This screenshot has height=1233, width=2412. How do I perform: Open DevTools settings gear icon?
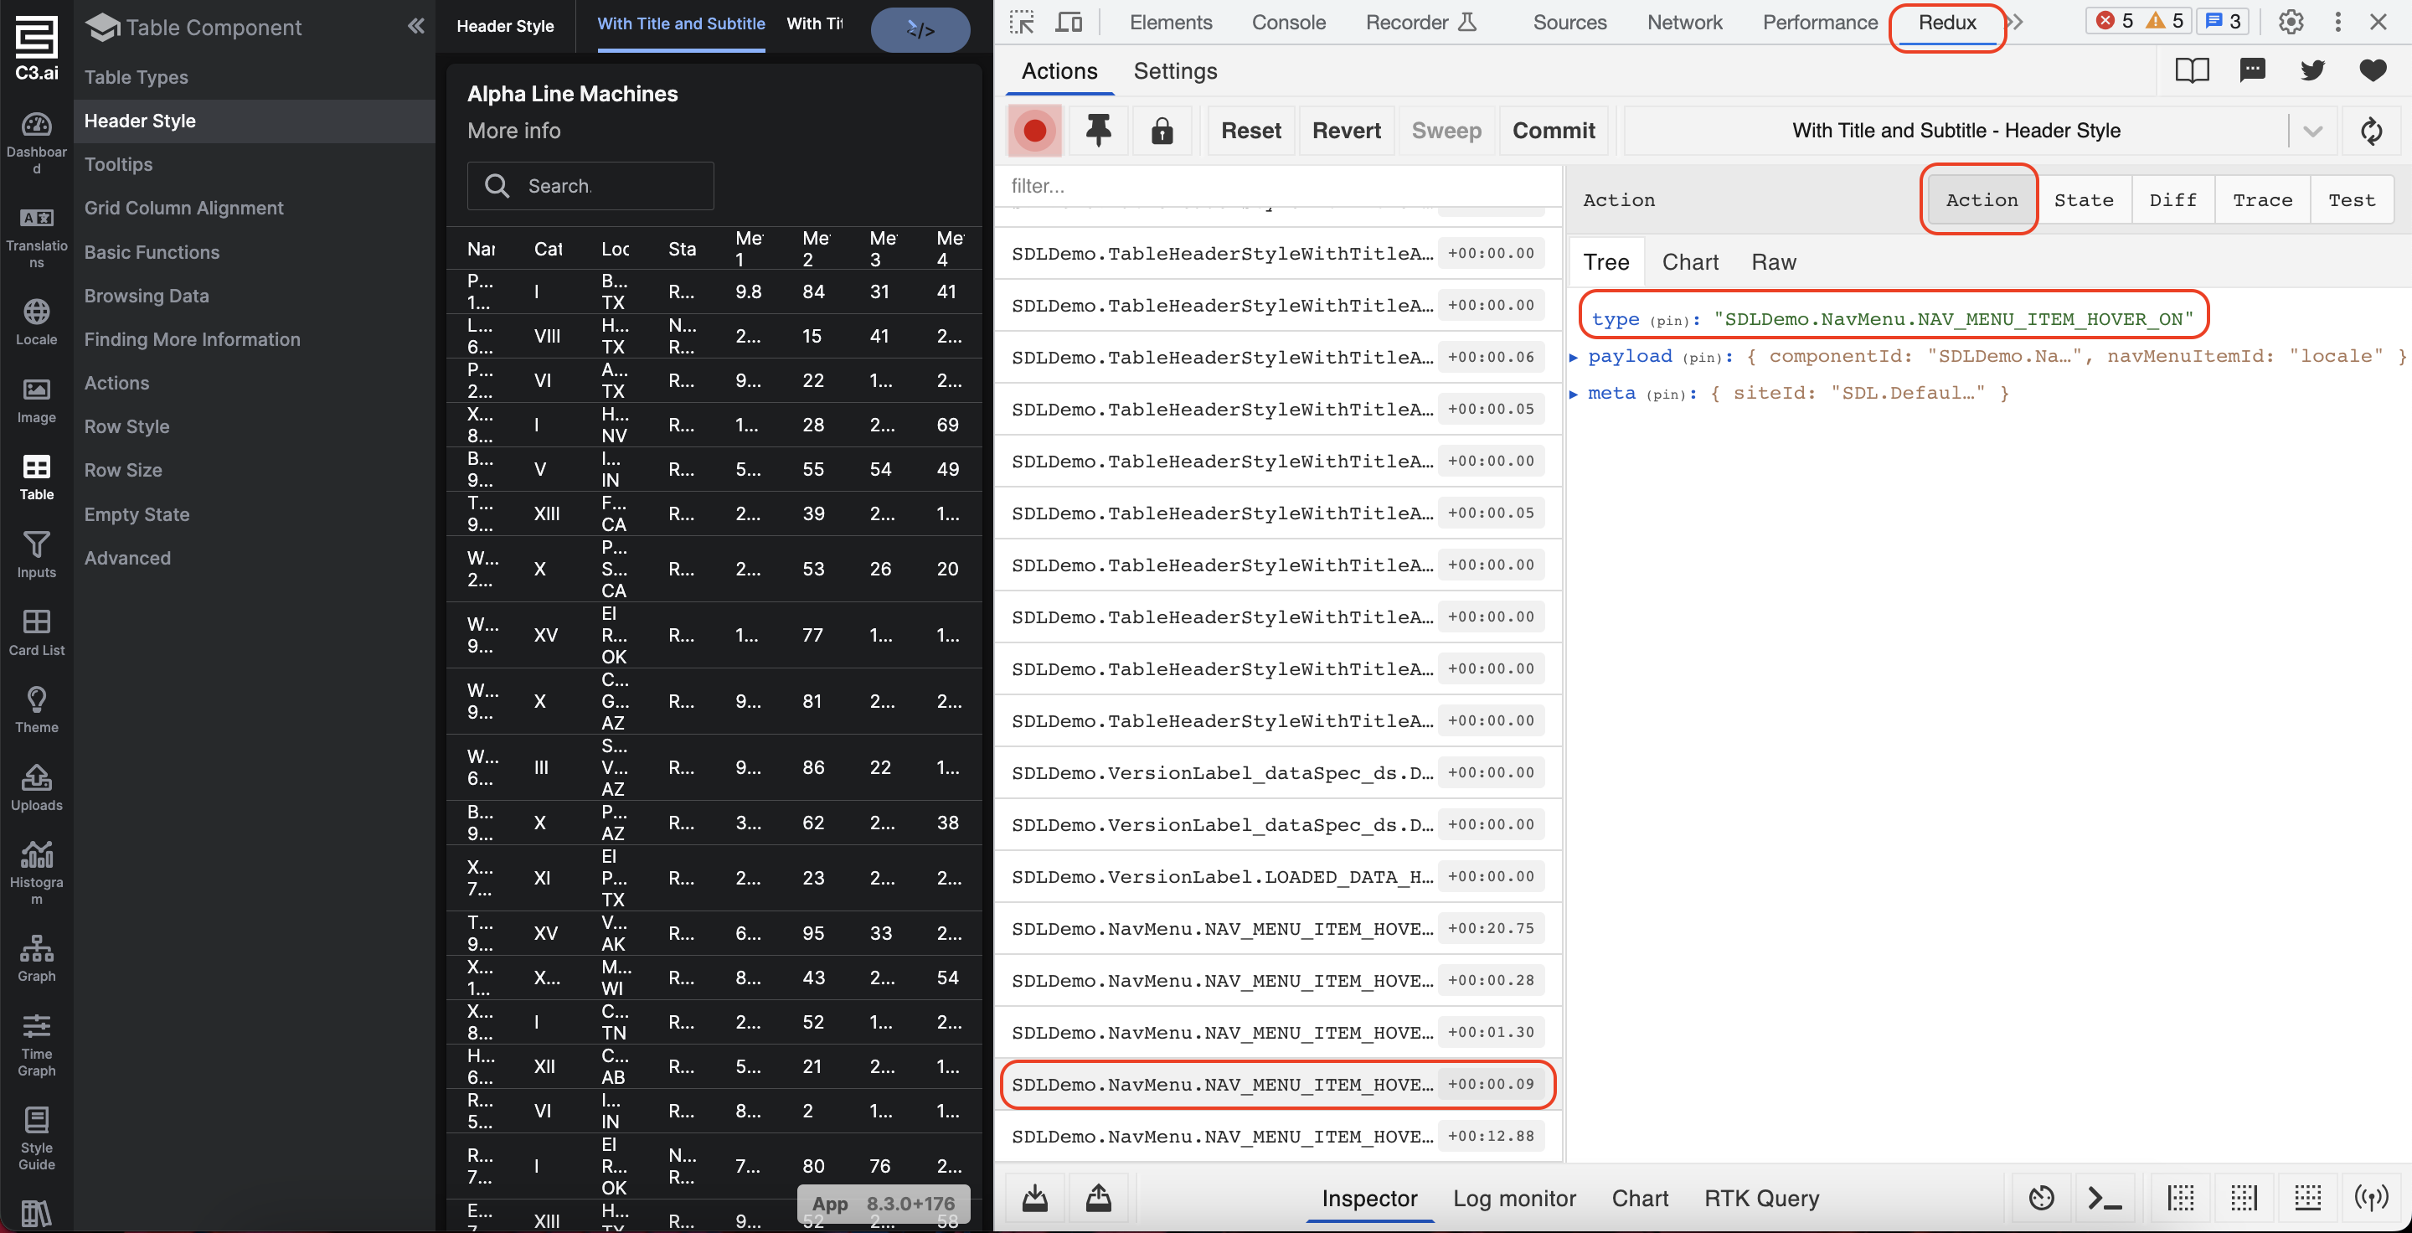(x=2291, y=22)
